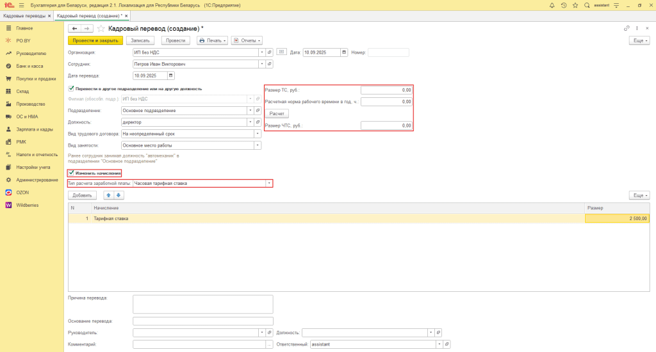The width and height of the screenshot is (656, 352).
Task: Open Отчеты menu button
Action: tap(247, 40)
